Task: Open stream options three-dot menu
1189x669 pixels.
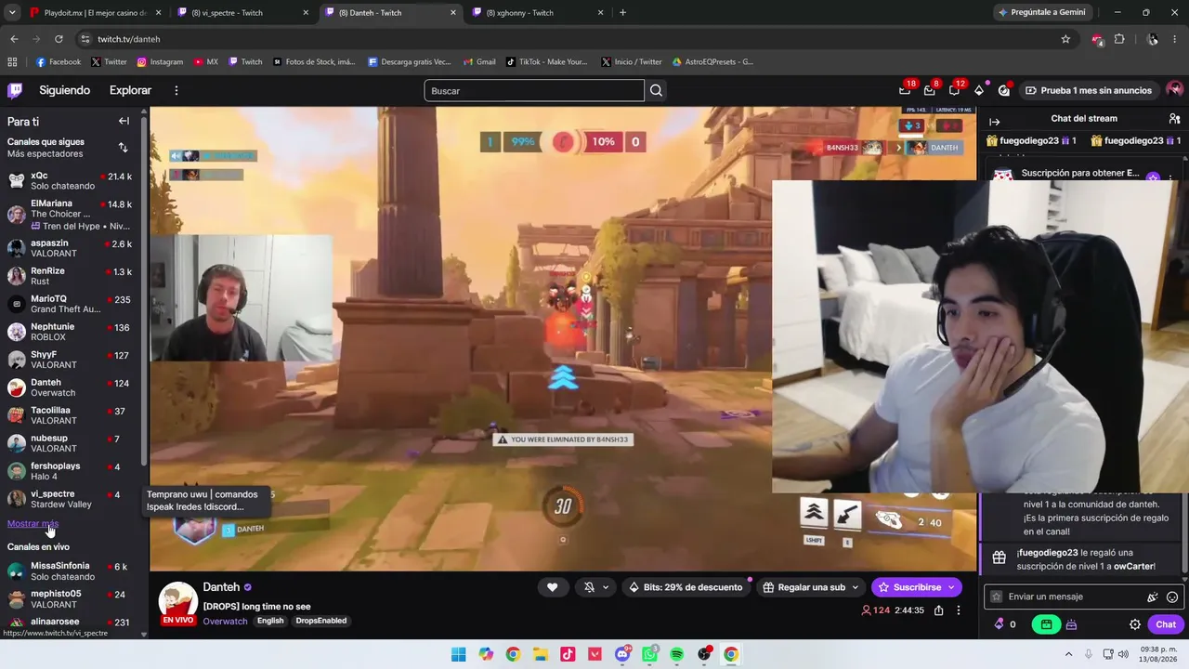Action: (x=959, y=610)
